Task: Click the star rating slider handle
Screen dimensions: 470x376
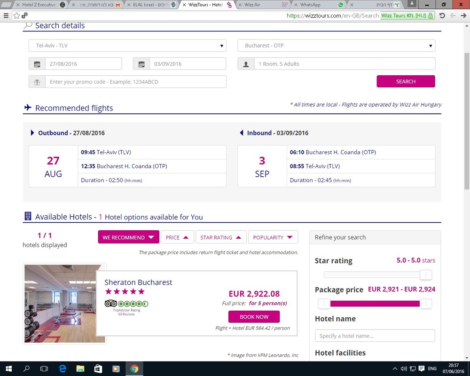Action: pyautogui.click(x=426, y=274)
